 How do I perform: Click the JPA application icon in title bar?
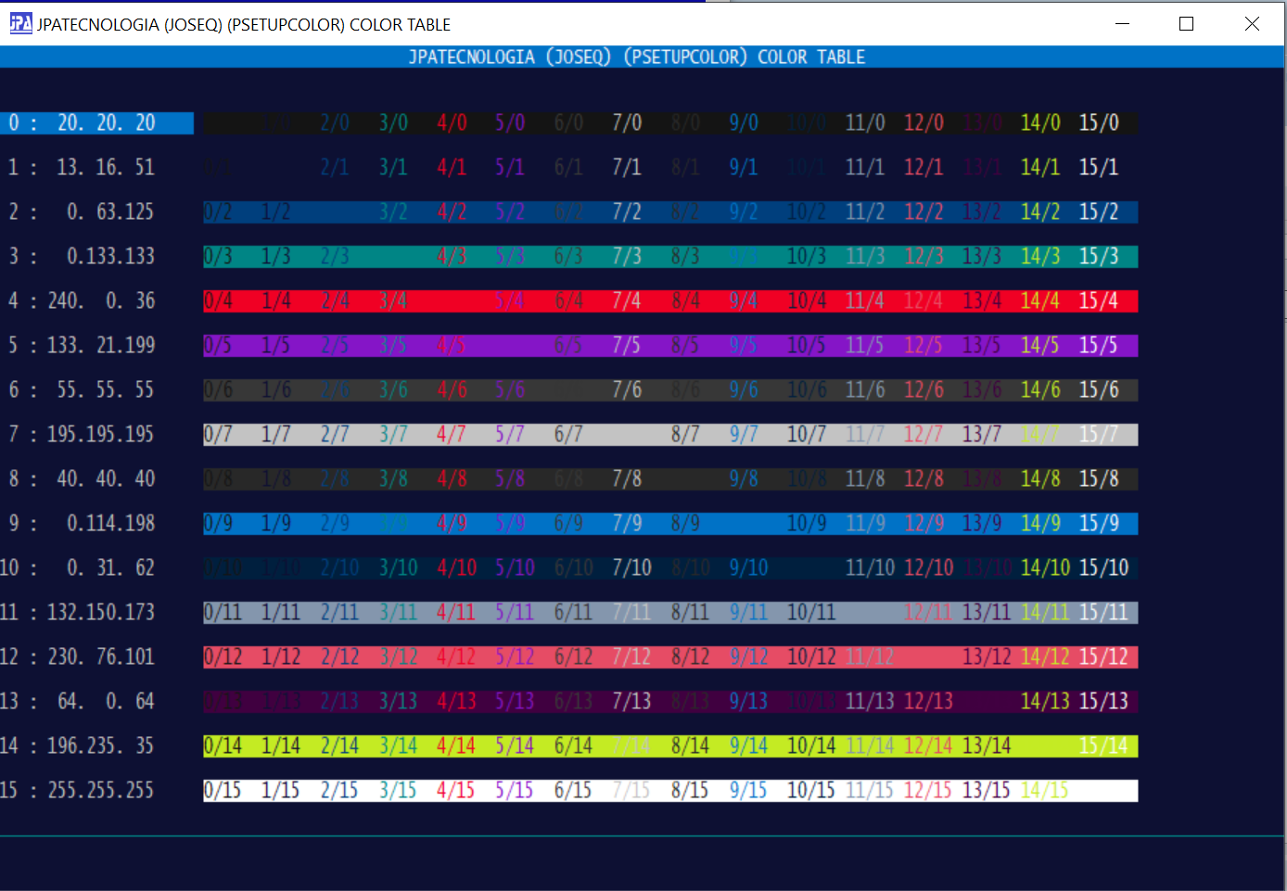point(20,23)
